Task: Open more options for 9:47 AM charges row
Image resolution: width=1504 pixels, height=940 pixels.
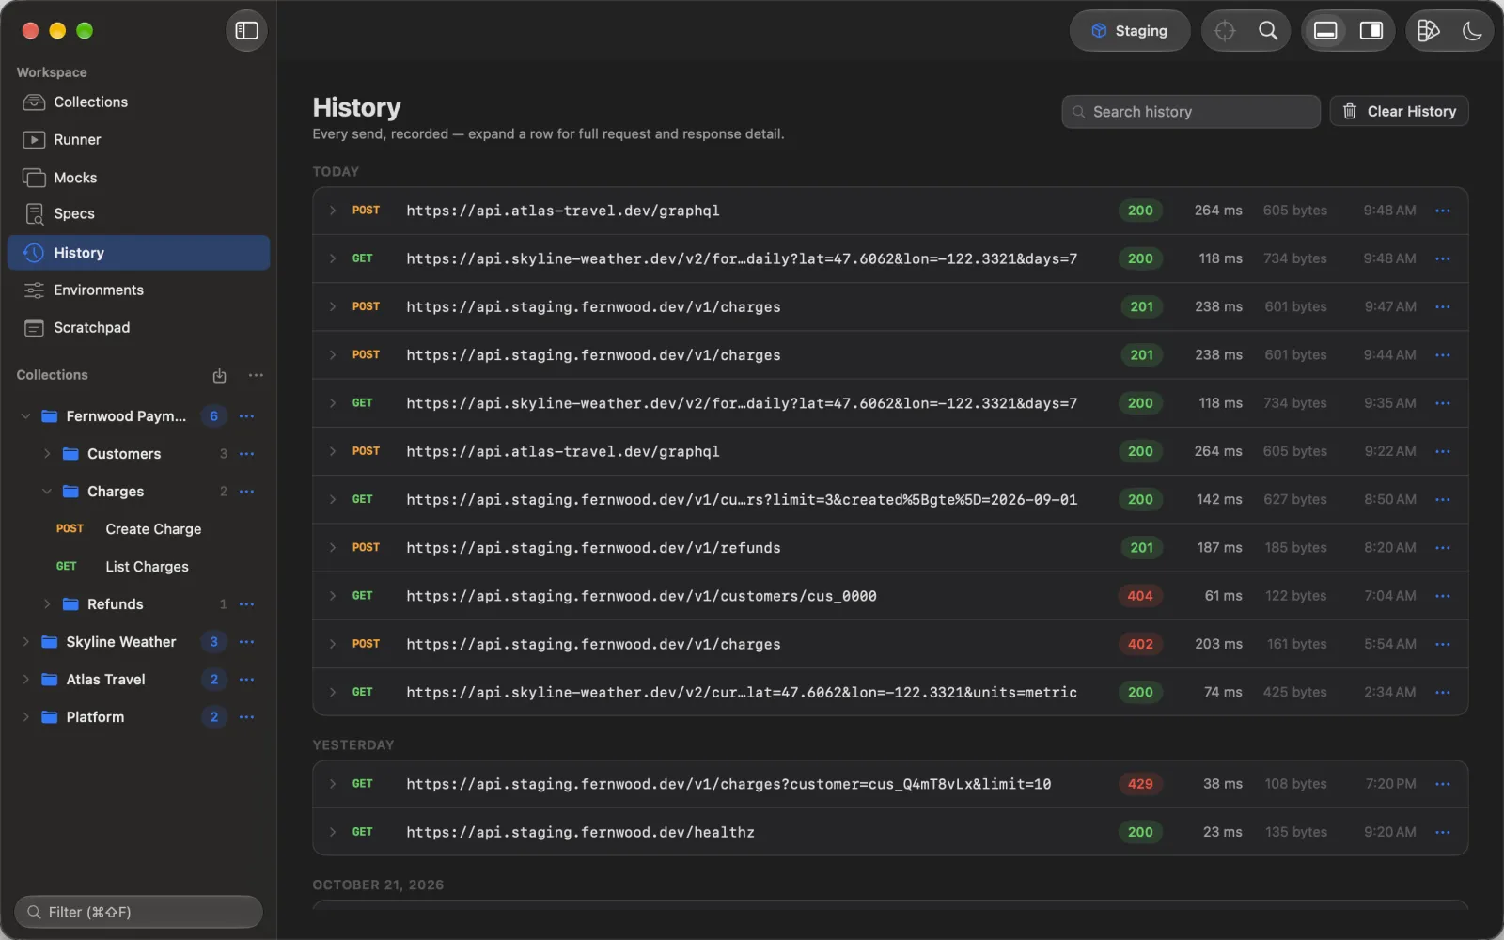Action: click(1443, 307)
